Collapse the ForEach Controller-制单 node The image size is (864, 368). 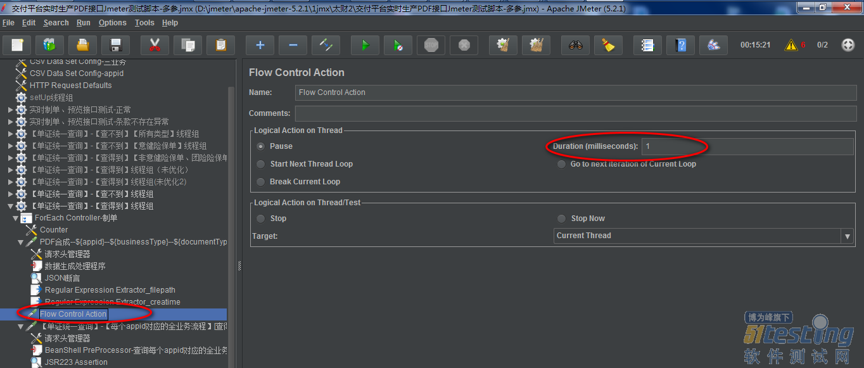point(15,218)
